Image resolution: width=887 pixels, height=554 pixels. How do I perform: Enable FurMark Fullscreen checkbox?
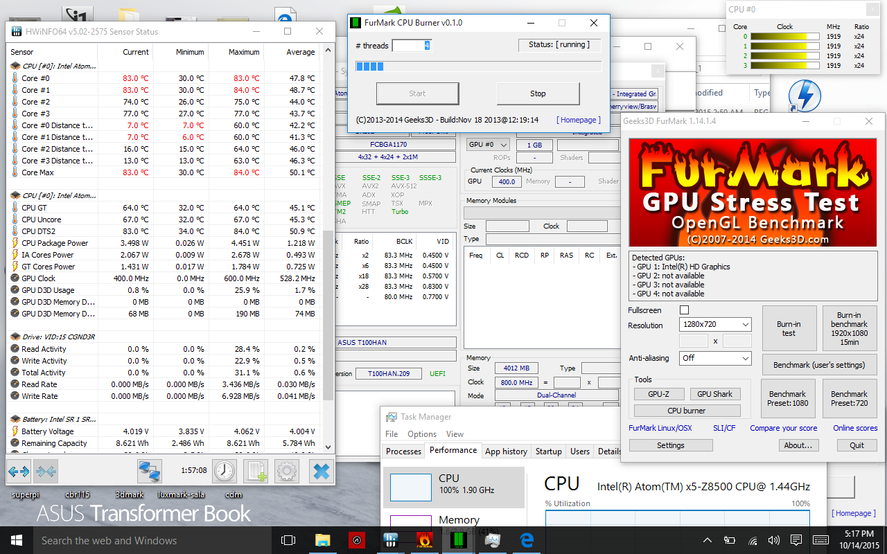tap(685, 310)
